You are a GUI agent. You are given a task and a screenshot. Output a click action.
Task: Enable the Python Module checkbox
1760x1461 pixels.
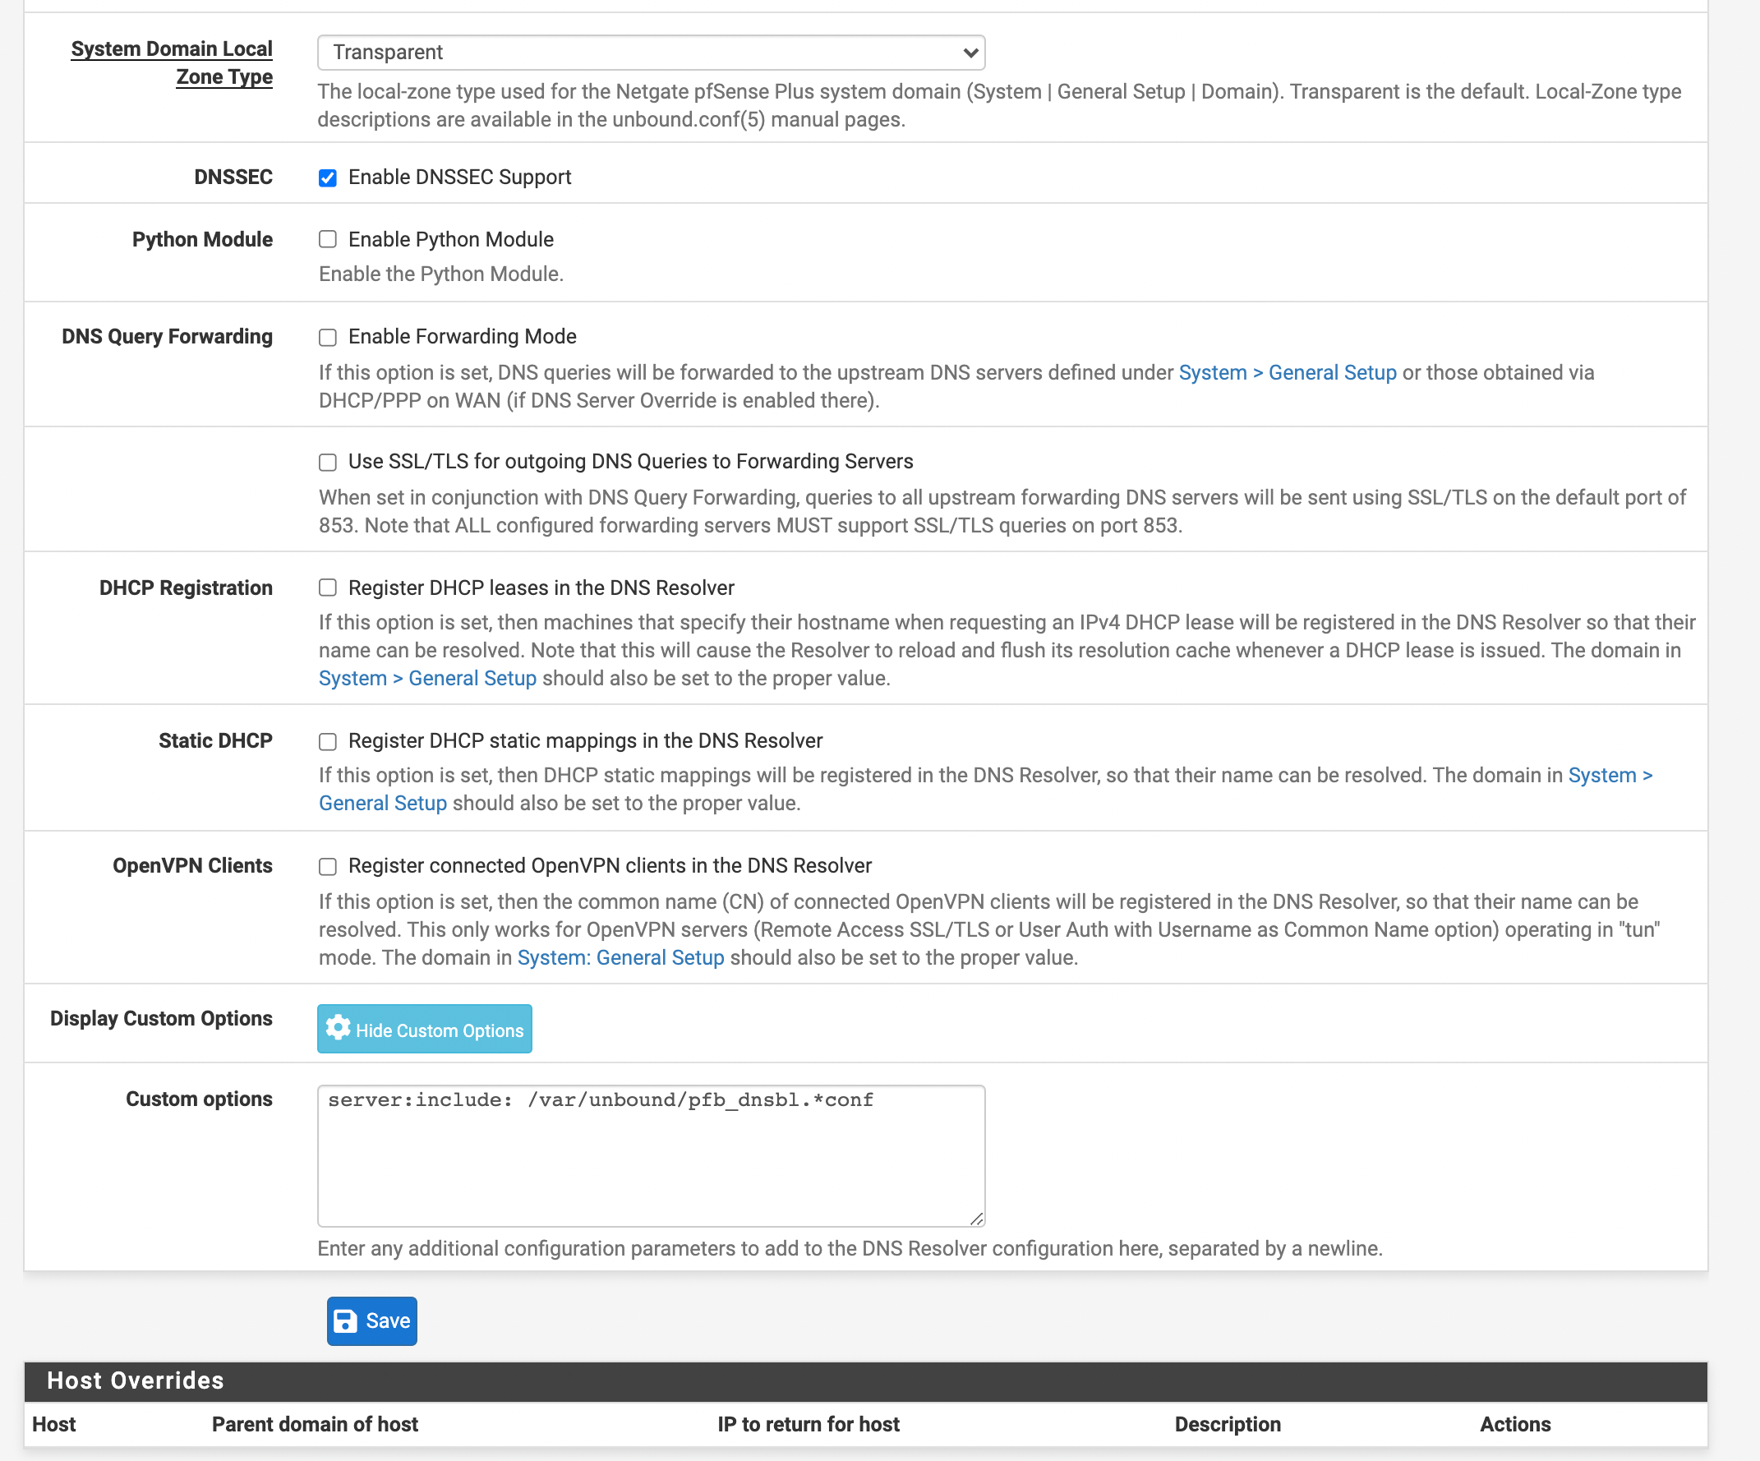pos(328,240)
